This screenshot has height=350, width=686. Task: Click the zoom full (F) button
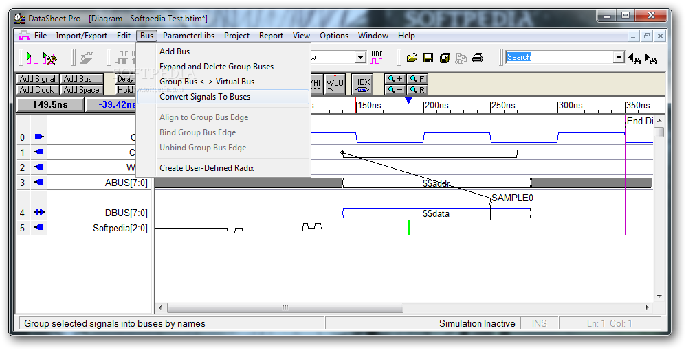(417, 79)
